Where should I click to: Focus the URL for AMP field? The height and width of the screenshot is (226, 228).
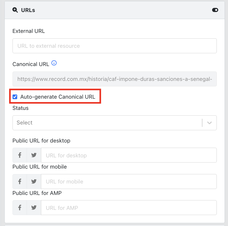[128, 207]
